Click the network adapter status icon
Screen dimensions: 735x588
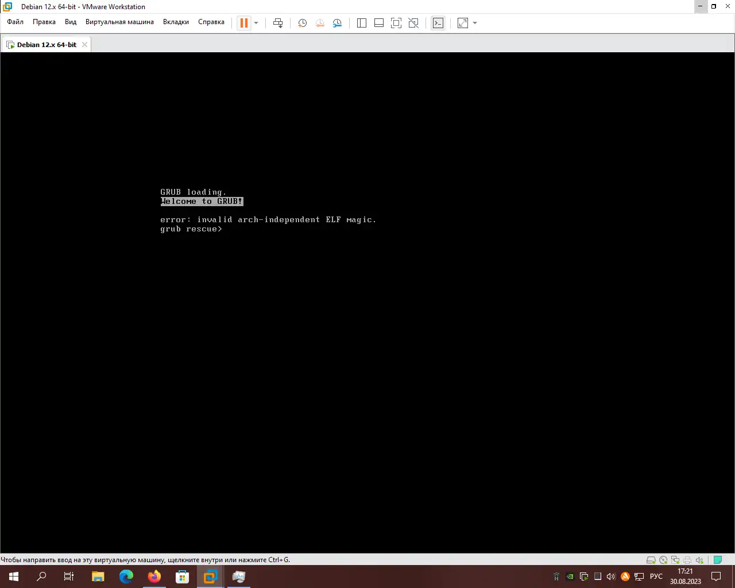click(675, 560)
